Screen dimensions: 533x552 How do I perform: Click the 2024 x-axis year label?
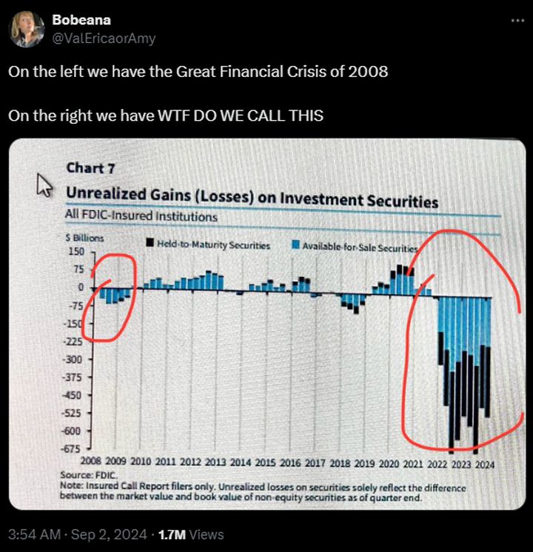coord(485,465)
